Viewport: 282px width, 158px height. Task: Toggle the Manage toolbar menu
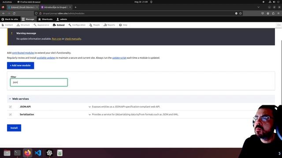click(28, 19)
